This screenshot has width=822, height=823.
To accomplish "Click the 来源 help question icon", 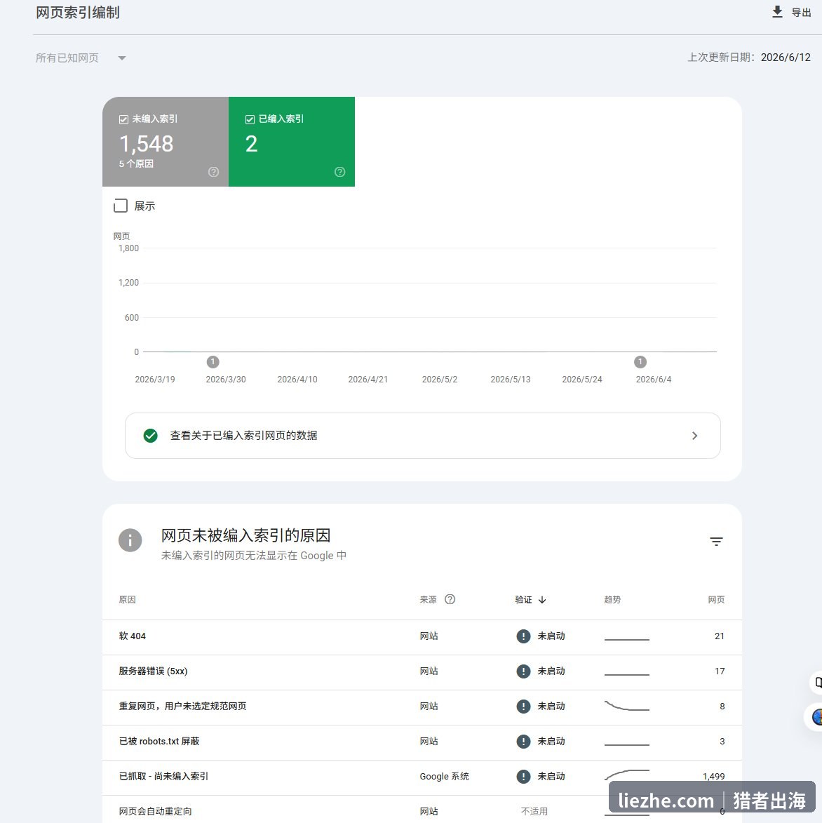I will [450, 599].
